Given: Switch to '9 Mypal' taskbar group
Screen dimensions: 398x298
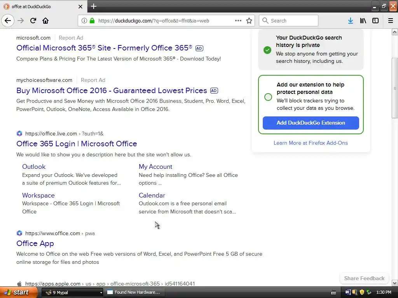Looking at the screenshot, I should pos(73,293).
